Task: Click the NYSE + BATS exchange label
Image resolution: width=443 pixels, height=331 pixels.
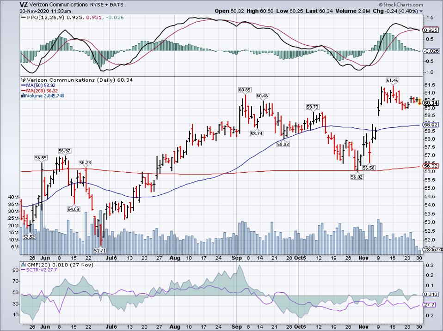Action: tap(106, 5)
